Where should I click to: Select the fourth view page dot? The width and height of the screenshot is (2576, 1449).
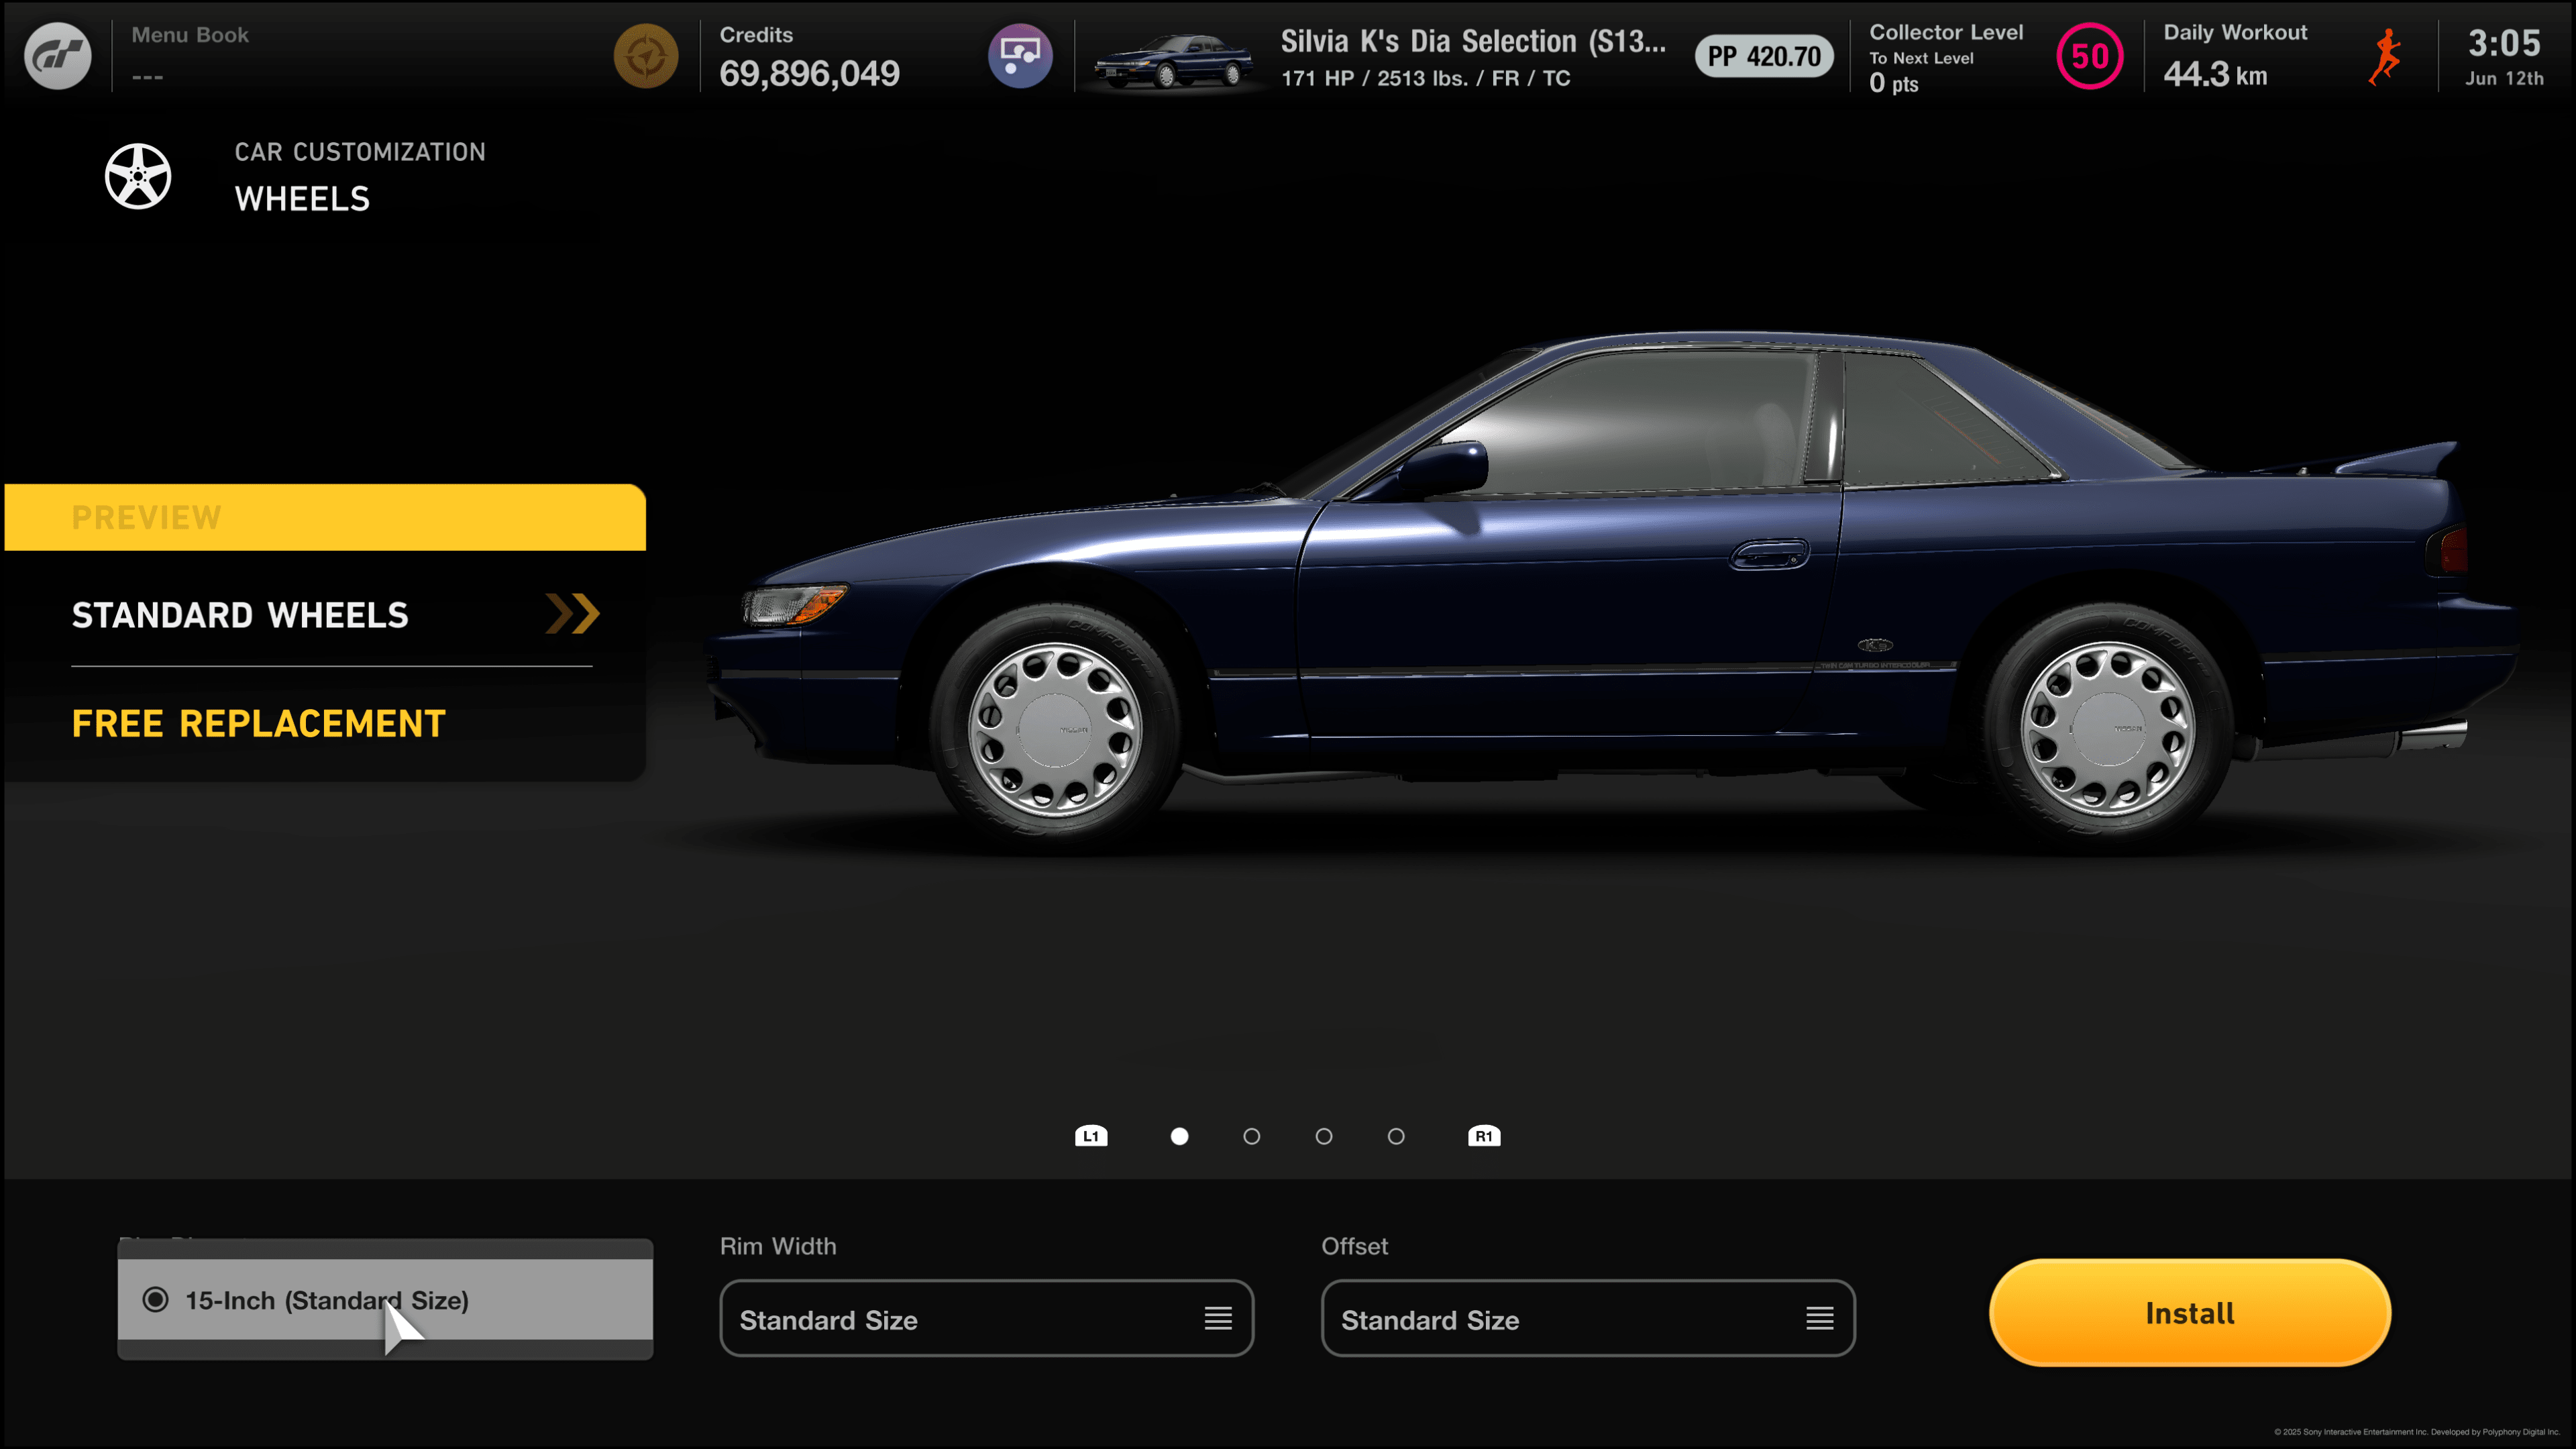[x=1397, y=1136]
